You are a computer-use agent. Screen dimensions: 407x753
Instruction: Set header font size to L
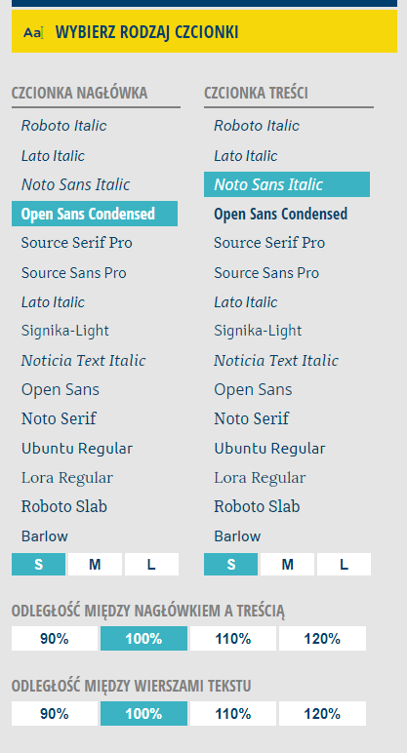[152, 565]
